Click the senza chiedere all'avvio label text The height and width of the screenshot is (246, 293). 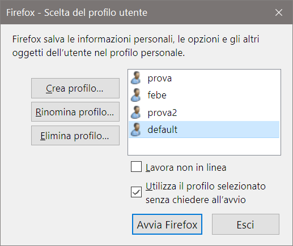(x=196, y=200)
